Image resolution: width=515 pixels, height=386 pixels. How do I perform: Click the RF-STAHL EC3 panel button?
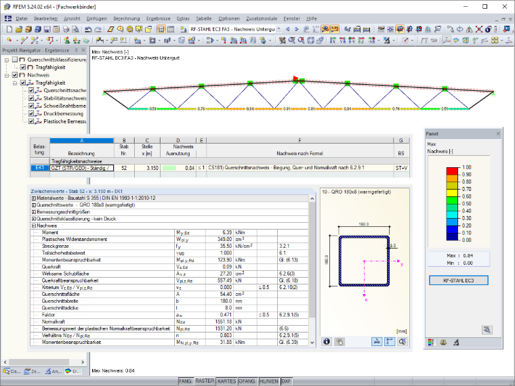[x=459, y=280]
